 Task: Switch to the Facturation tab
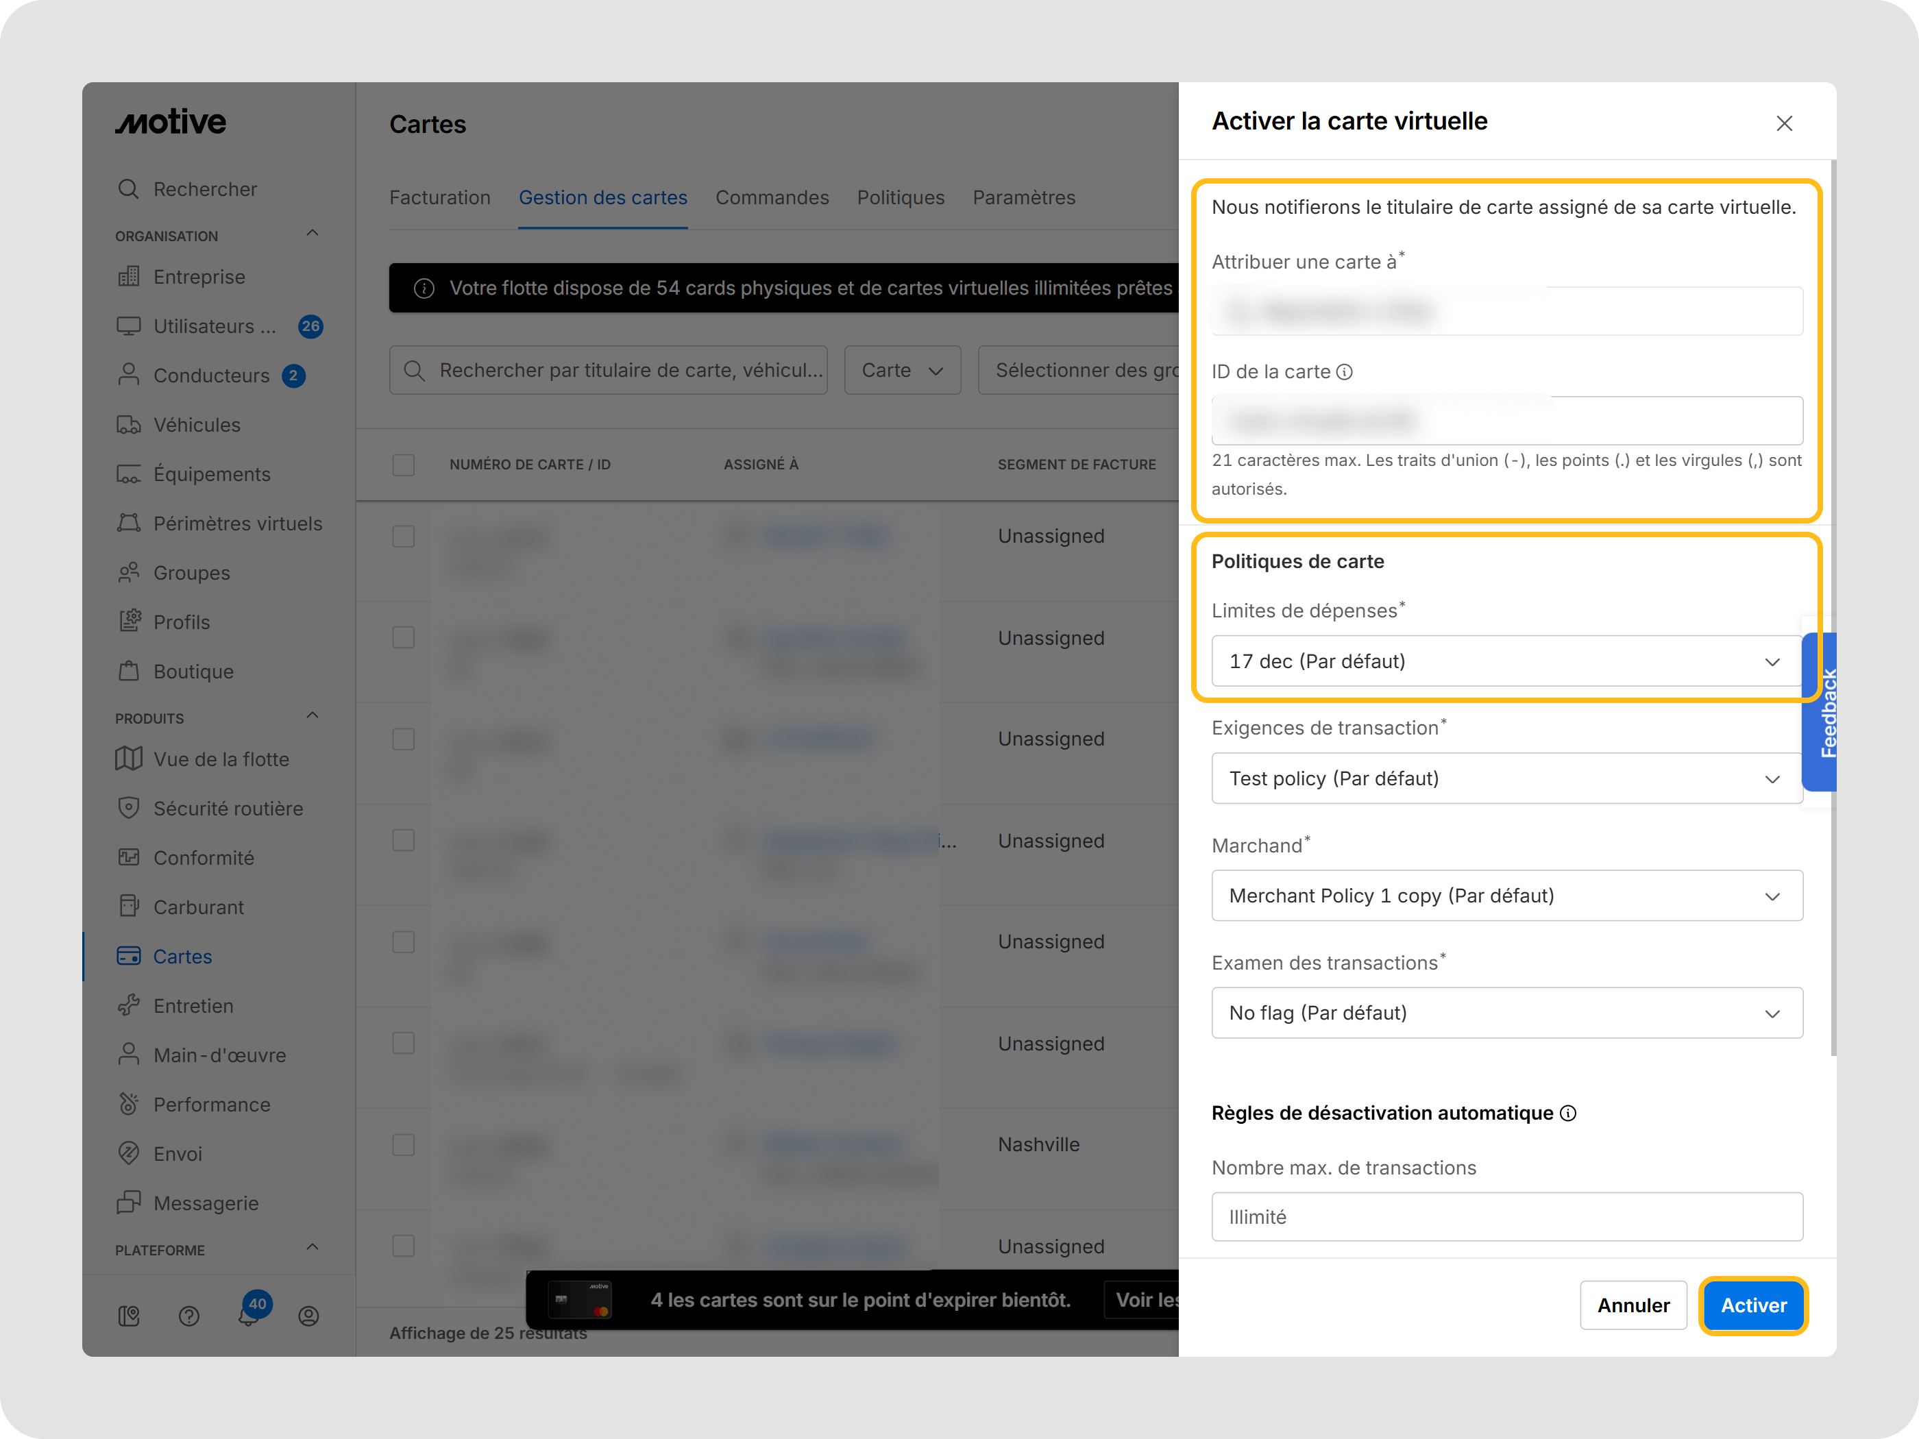click(x=440, y=198)
